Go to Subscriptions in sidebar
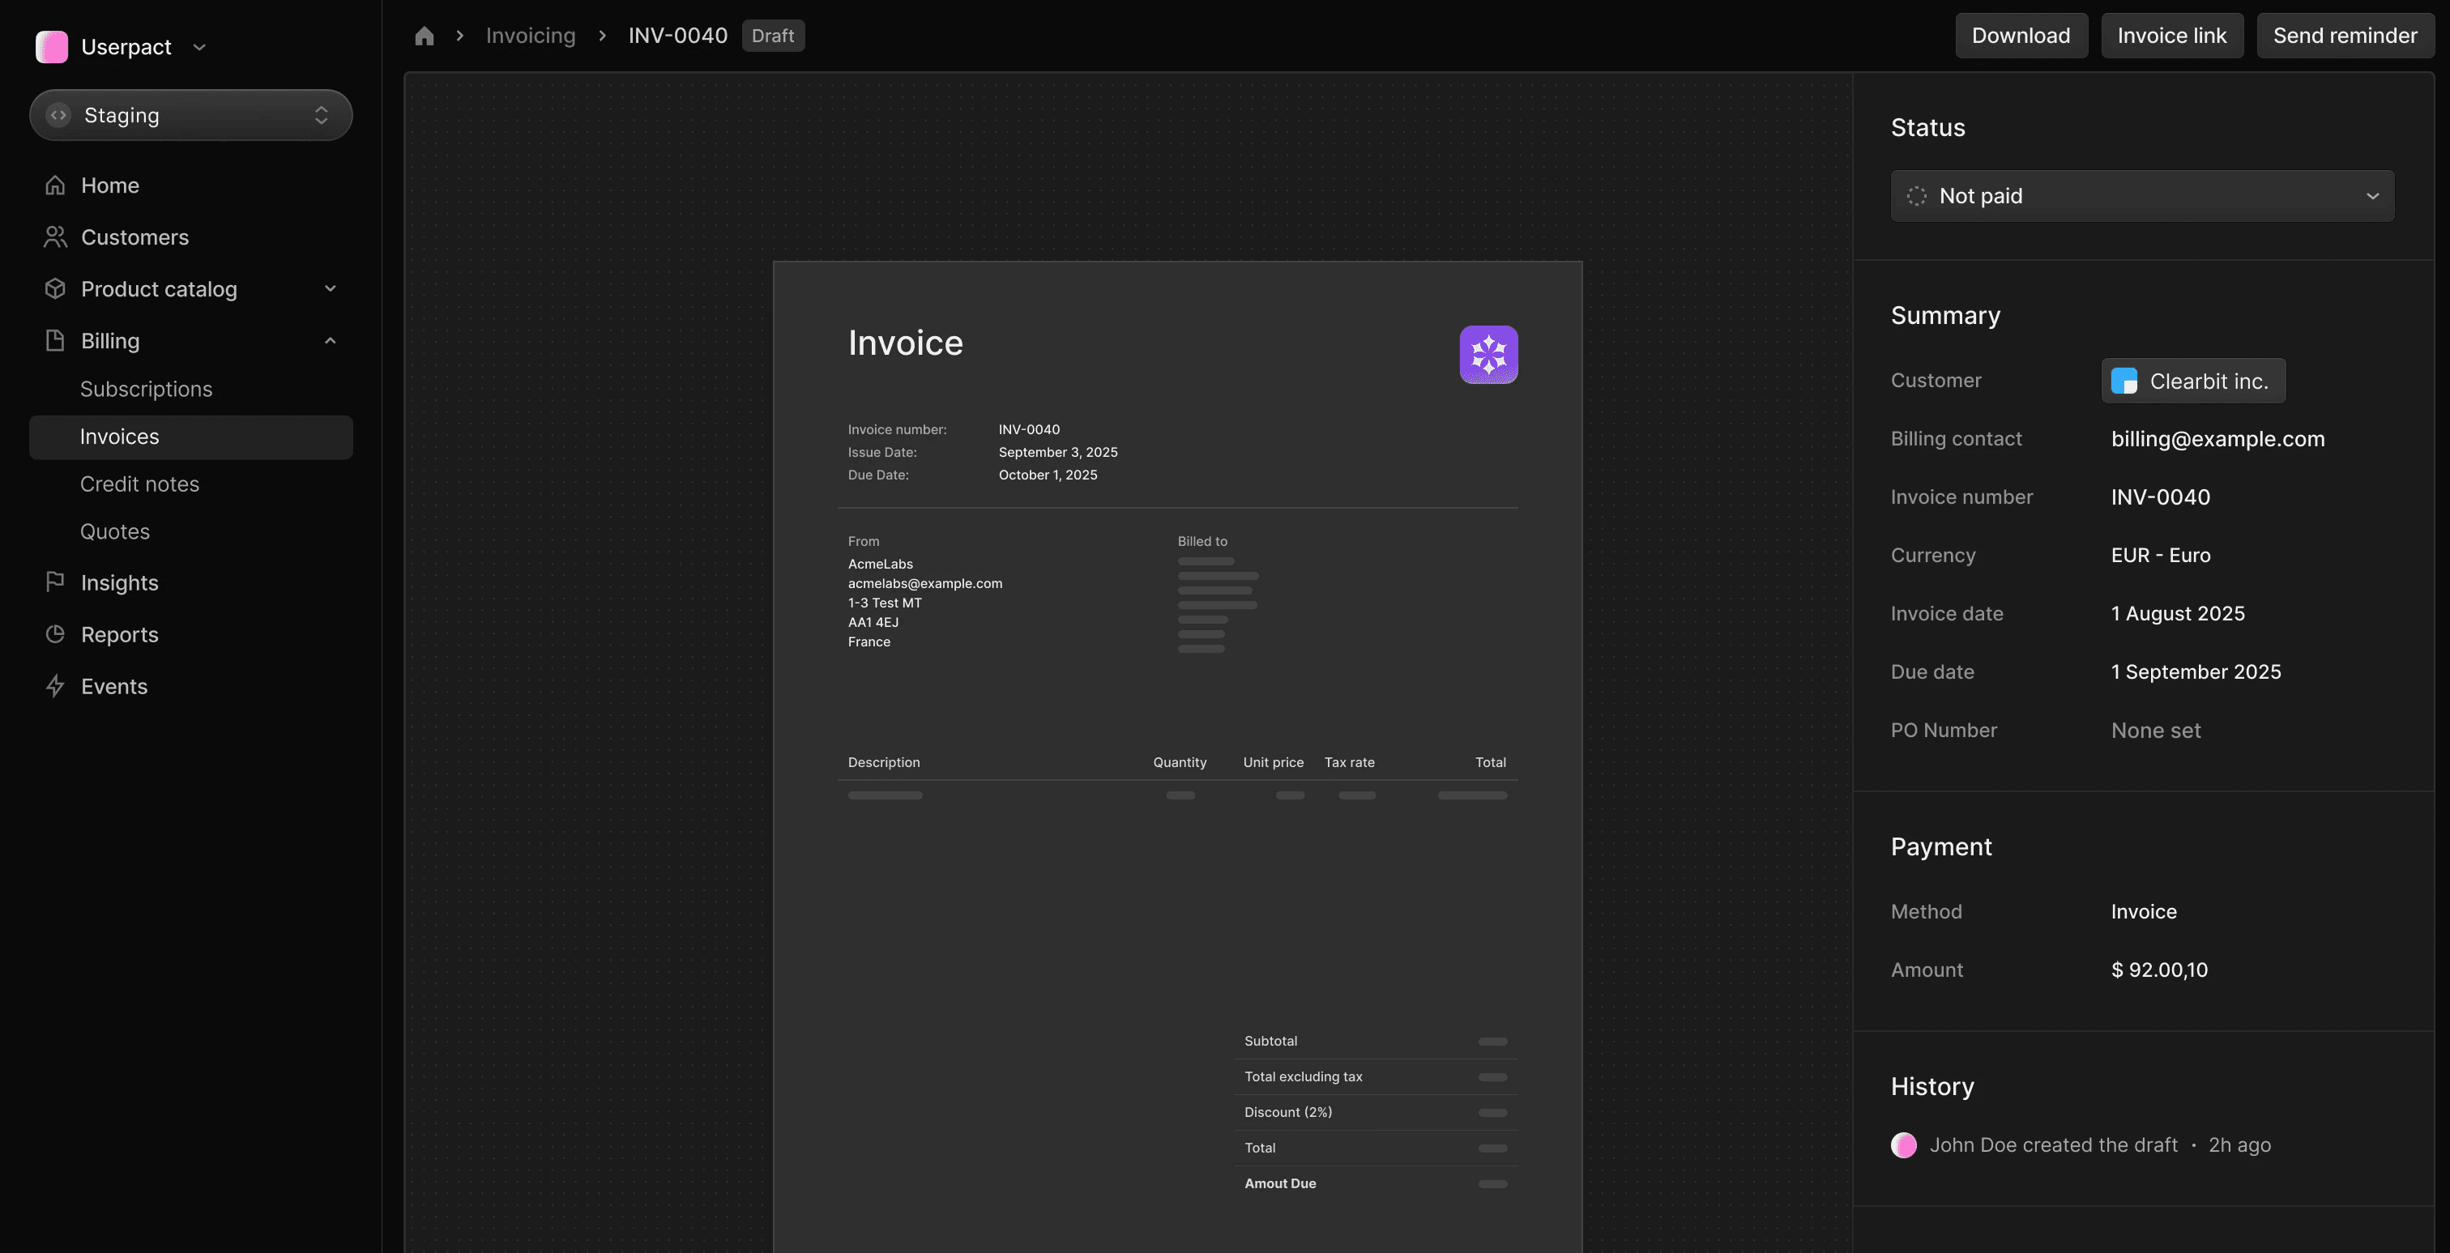The height and width of the screenshot is (1253, 2450). tap(146, 389)
